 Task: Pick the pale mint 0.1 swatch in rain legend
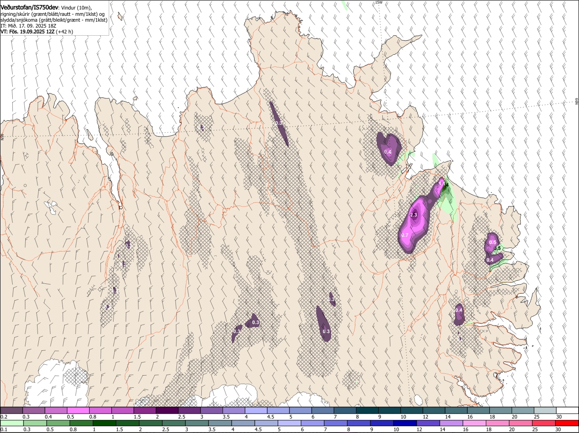pos(12,424)
